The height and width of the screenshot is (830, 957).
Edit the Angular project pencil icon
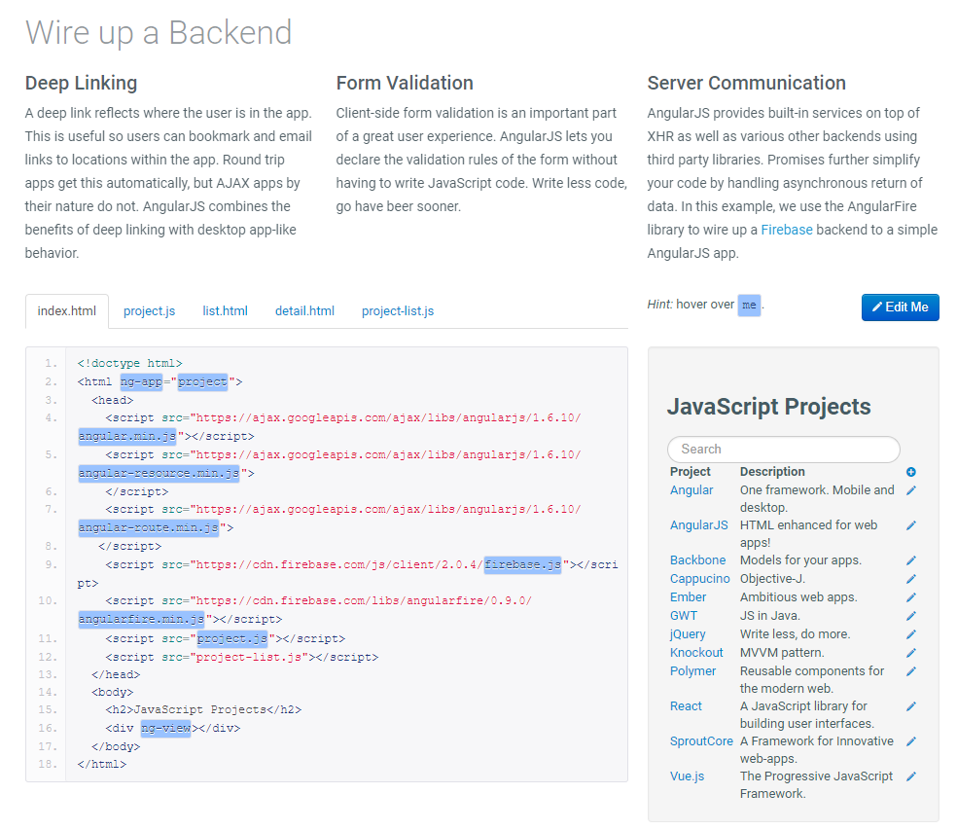[x=910, y=490]
